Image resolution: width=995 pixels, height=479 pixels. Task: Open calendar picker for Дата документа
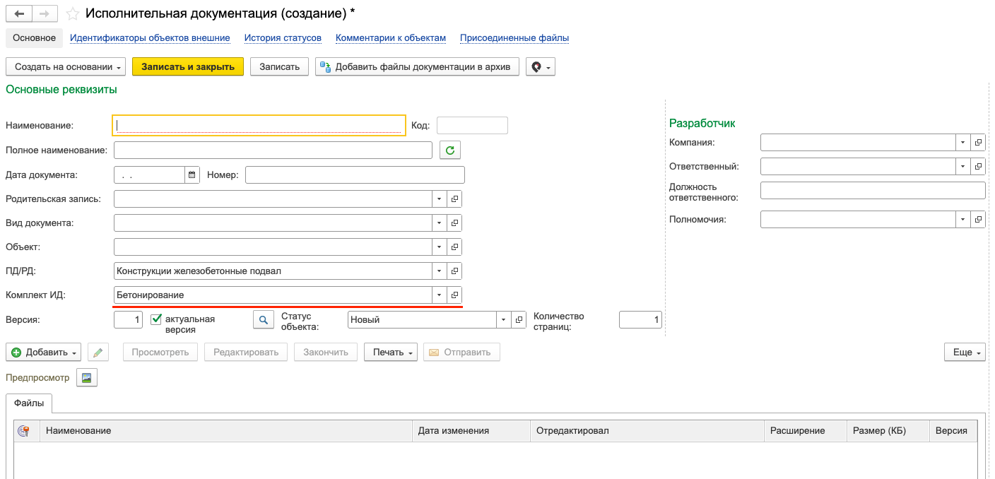(x=192, y=175)
